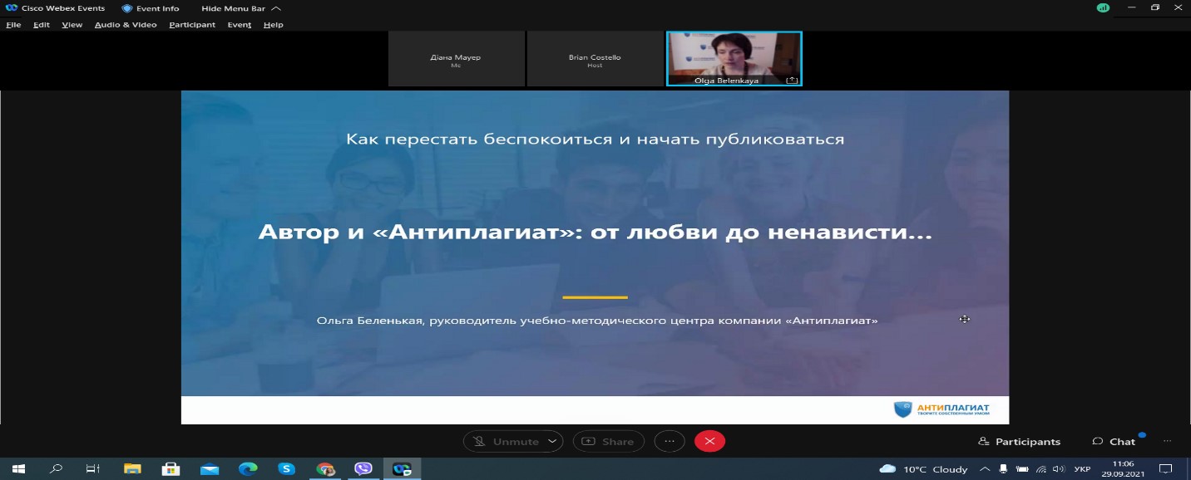
Task: Open the File menu
Action: [13, 25]
